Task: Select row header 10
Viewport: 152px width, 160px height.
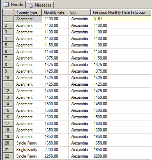Action: (8, 78)
